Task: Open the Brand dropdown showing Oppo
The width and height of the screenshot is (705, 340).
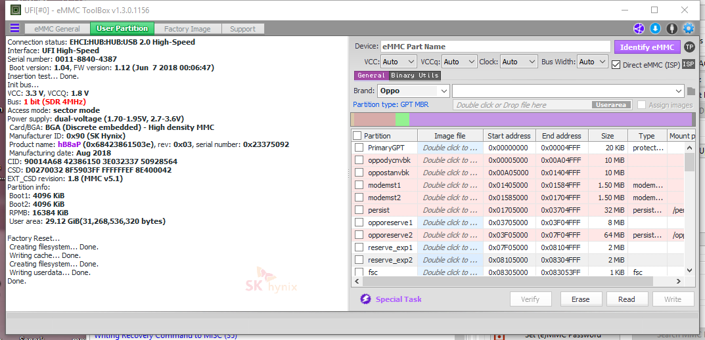Action: [413, 91]
